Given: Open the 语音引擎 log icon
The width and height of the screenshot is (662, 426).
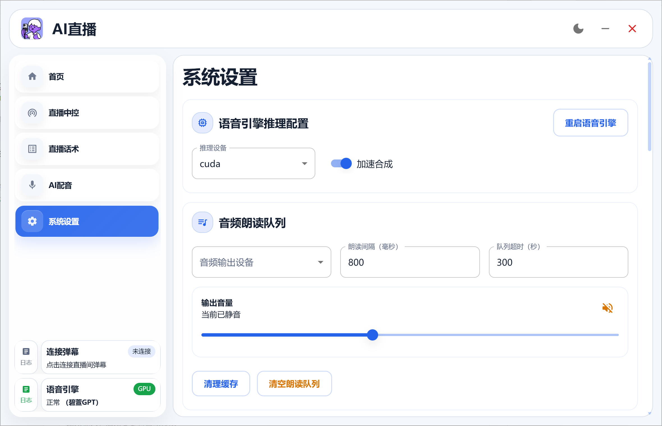Looking at the screenshot, I should (26, 389).
